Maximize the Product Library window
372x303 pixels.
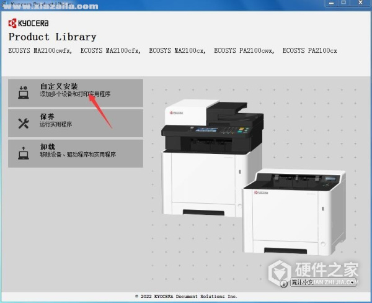[343, 3]
